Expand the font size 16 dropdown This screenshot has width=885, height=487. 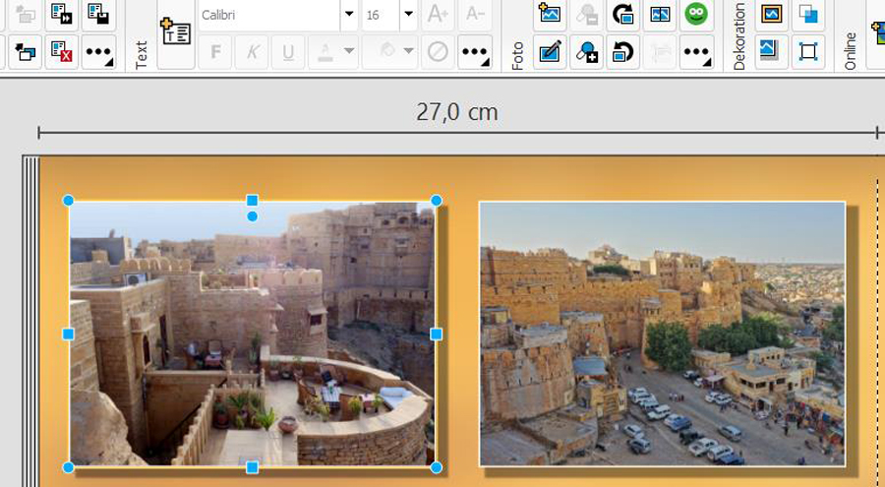pyautogui.click(x=408, y=15)
